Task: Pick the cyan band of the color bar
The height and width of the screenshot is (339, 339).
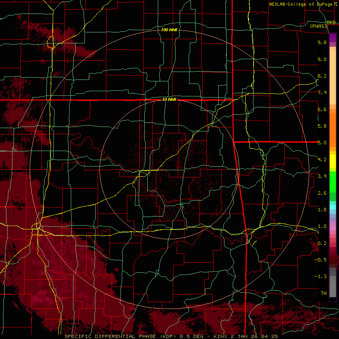Action: pyautogui.click(x=333, y=207)
